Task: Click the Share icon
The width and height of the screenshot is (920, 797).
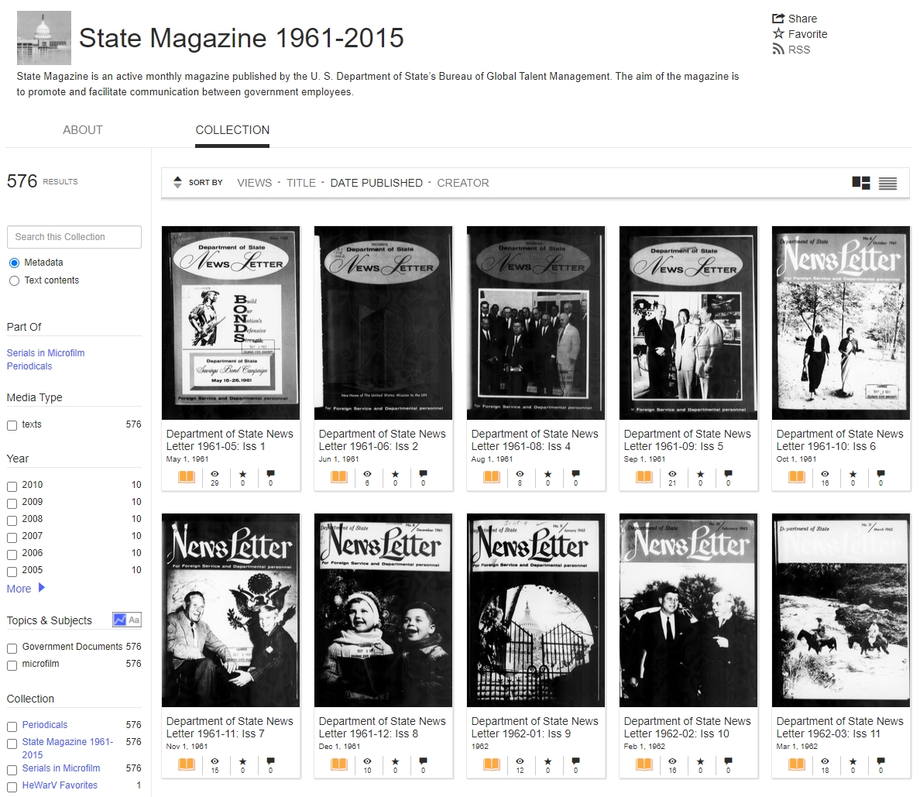Action: point(778,18)
